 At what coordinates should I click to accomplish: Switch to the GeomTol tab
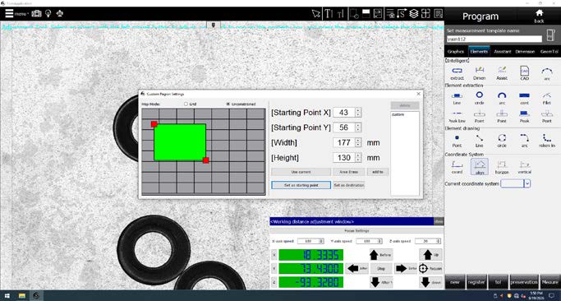(x=549, y=52)
